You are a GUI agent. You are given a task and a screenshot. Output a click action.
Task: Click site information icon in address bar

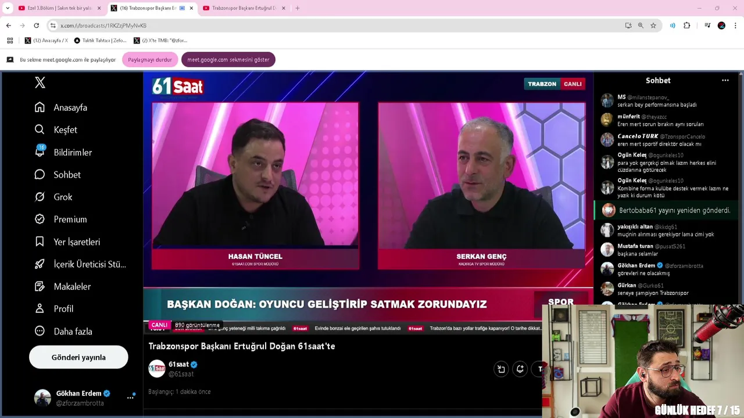tap(53, 26)
